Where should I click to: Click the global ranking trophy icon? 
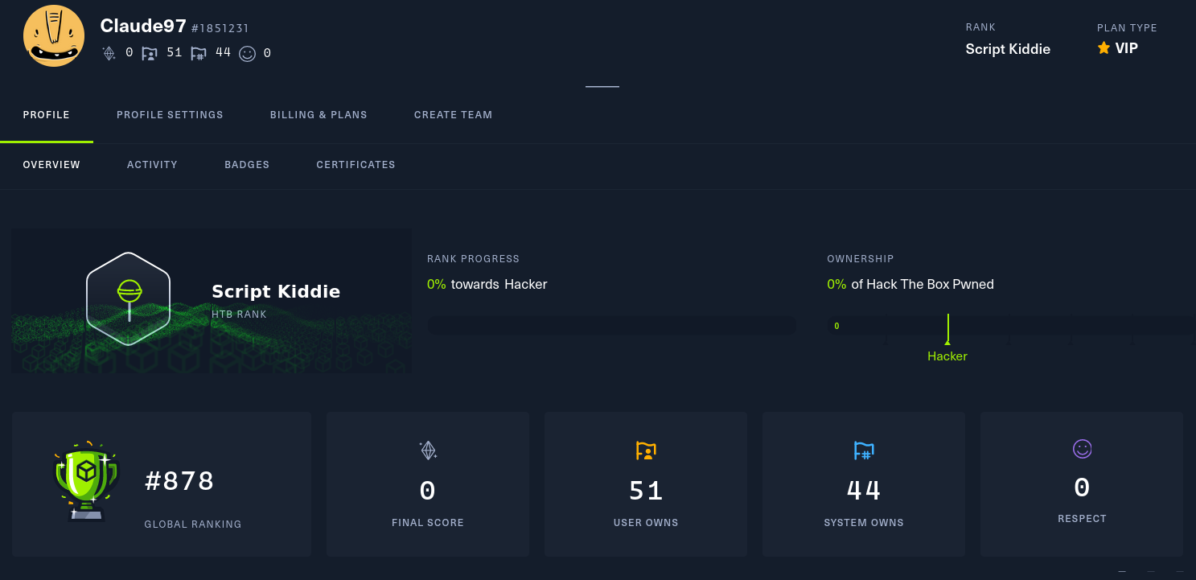point(86,481)
